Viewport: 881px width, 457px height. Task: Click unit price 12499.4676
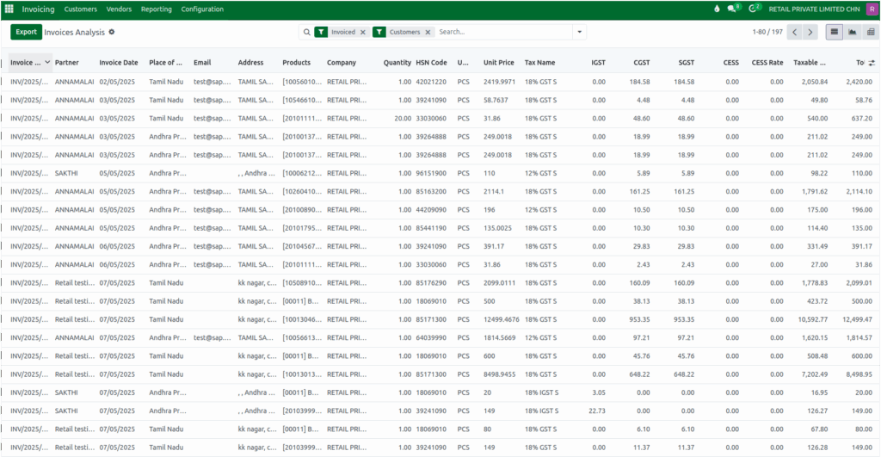point(502,319)
